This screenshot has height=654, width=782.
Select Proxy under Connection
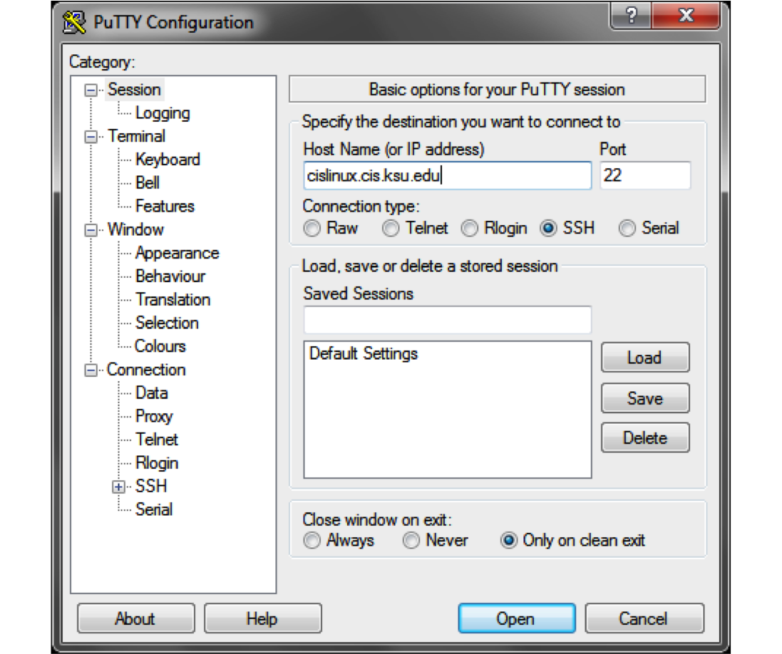pyautogui.click(x=154, y=417)
